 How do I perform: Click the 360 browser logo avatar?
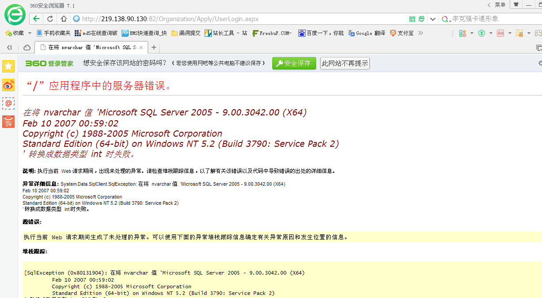(15, 15)
